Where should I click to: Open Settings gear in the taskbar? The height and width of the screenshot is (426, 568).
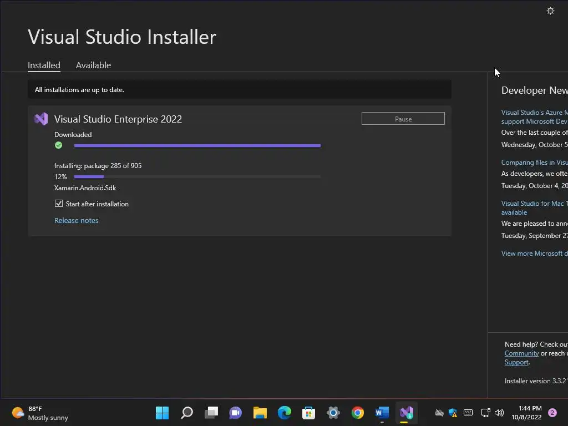pyautogui.click(x=333, y=413)
